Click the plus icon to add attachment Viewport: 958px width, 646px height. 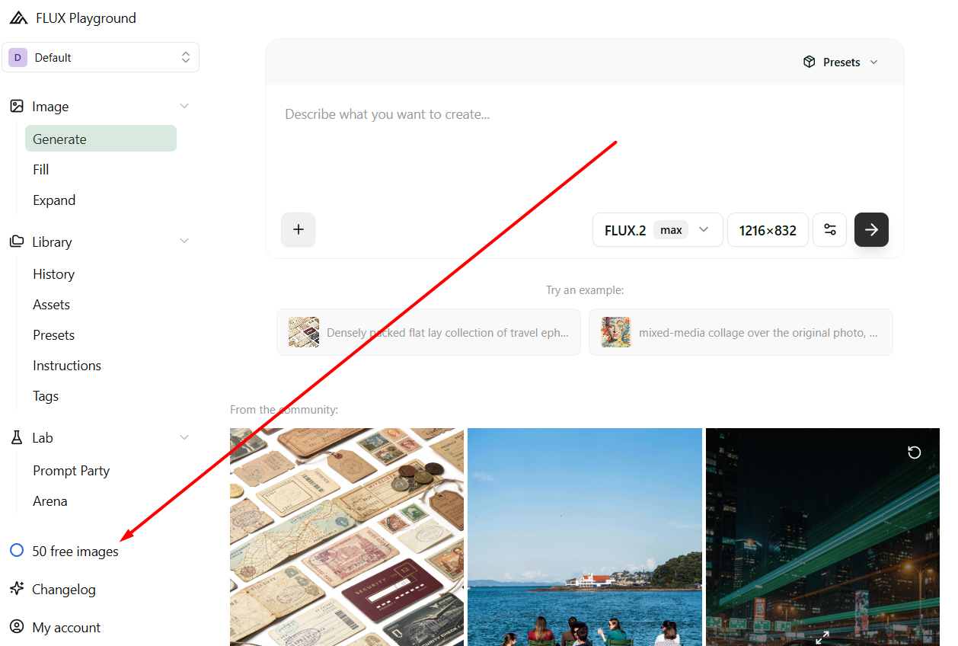(x=298, y=229)
